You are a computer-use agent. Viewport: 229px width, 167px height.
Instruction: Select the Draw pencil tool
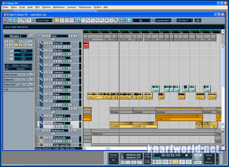pos(112,21)
